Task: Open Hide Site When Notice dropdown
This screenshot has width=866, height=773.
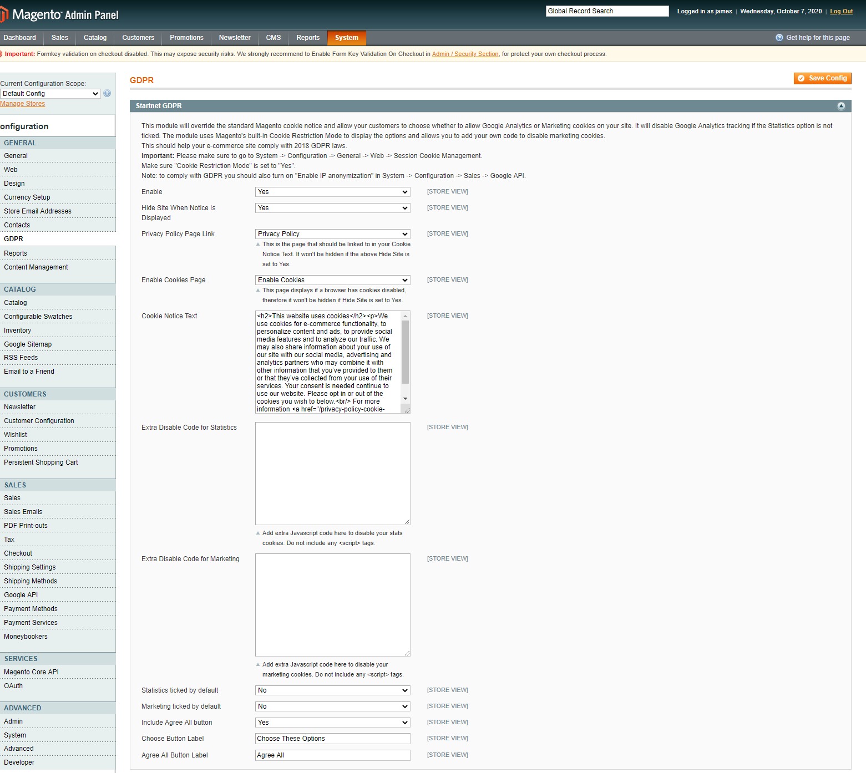Action: point(333,208)
